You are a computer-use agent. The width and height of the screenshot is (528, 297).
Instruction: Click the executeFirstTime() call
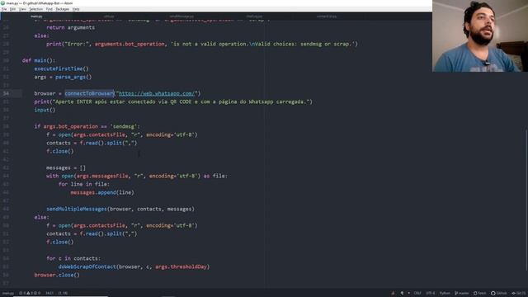tap(61, 68)
